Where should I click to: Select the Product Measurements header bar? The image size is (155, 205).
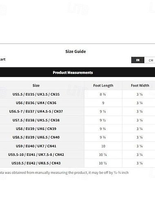[77, 72]
